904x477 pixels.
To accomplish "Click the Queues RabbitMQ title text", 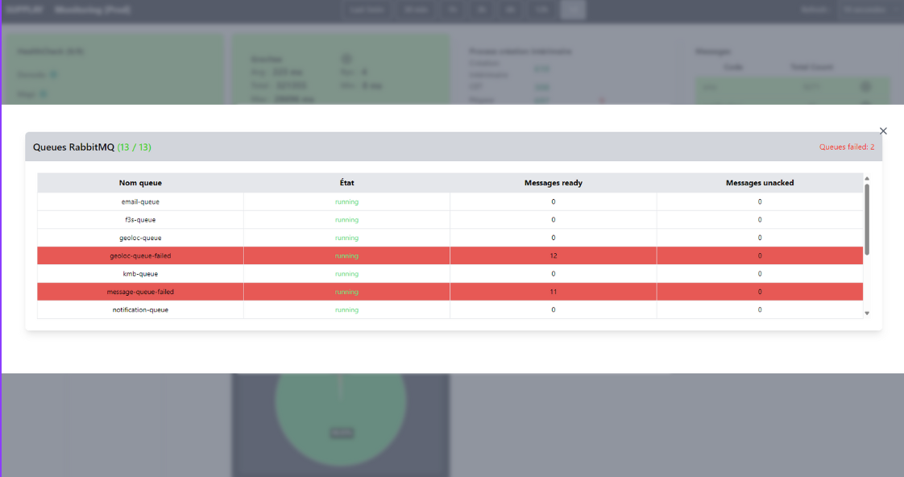I will click(73, 147).
